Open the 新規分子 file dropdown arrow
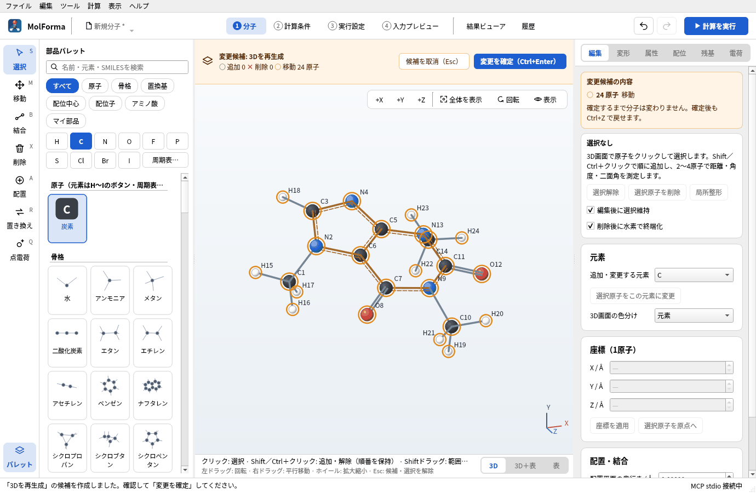756x493 pixels. pos(131,30)
